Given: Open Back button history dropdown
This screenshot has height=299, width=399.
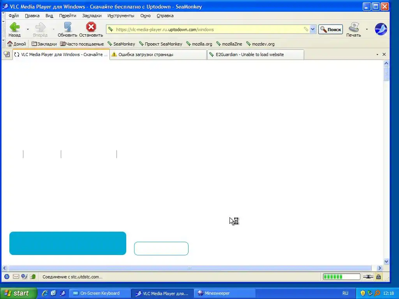Looking at the screenshot, I should 28,30.
